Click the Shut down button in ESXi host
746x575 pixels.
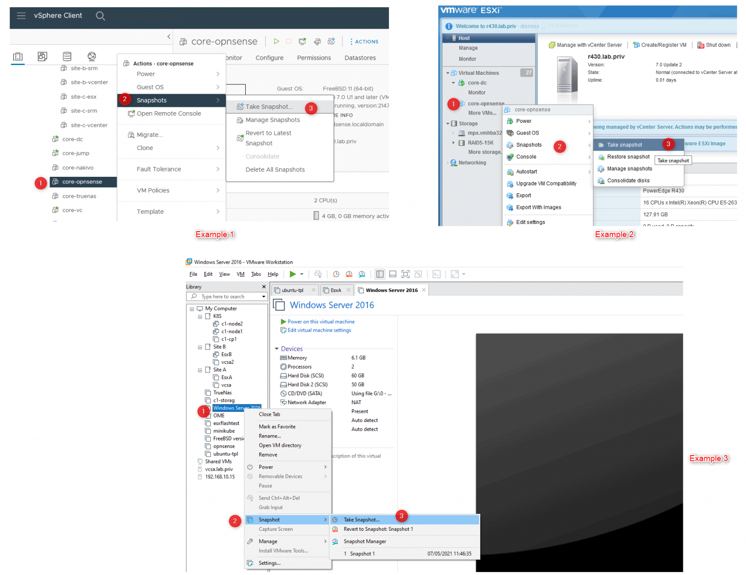point(714,45)
